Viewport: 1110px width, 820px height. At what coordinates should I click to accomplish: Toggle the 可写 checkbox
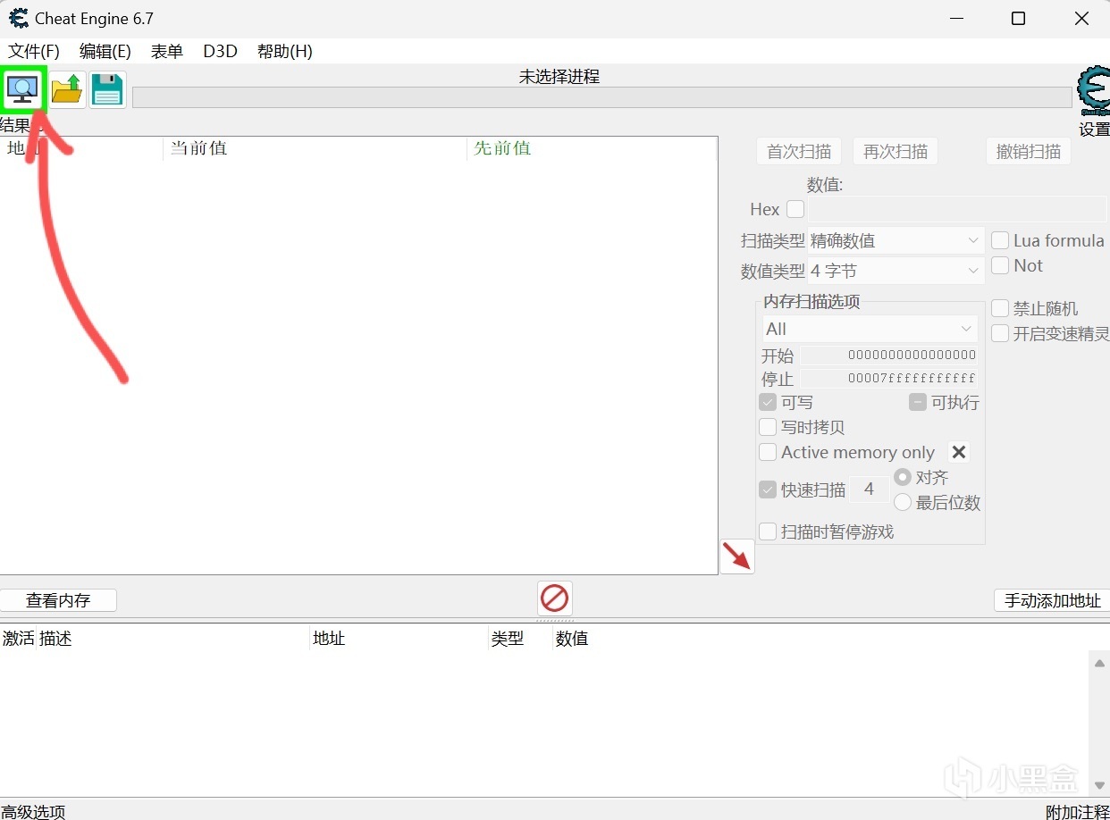tap(768, 402)
